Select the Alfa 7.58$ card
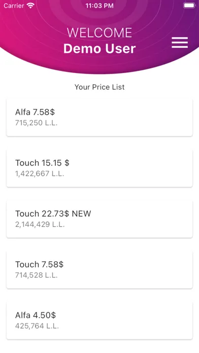 coord(99,117)
